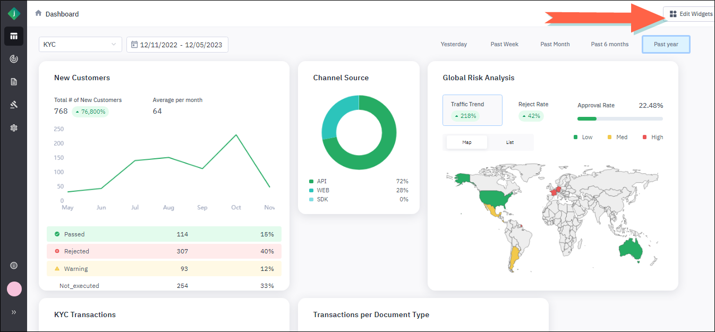Open the settings gear in sidebar
Image resolution: width=715 pixels, height=332 pixels.
[x=14, y=127]
